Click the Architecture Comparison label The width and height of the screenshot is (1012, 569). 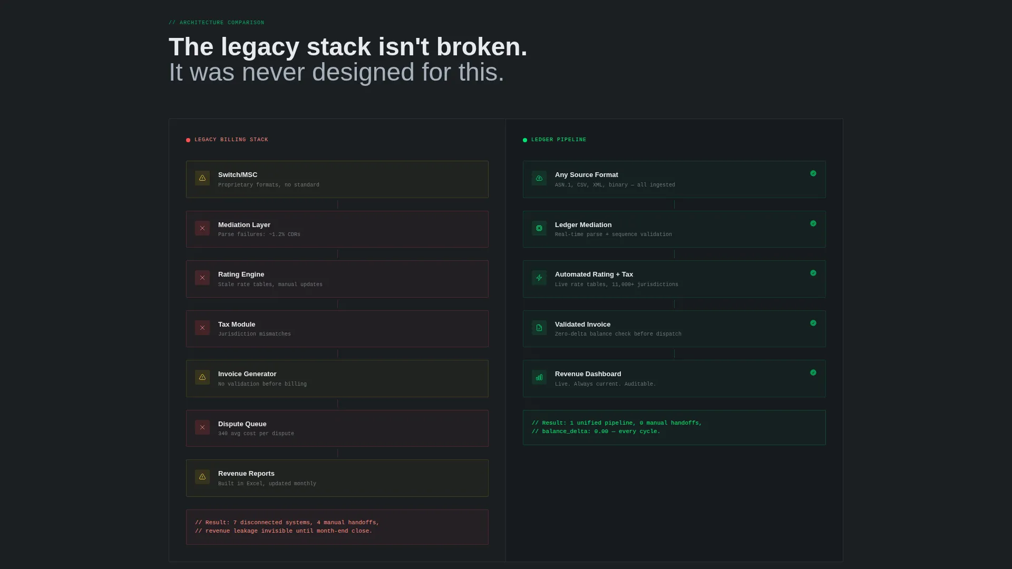pos(217,23)
